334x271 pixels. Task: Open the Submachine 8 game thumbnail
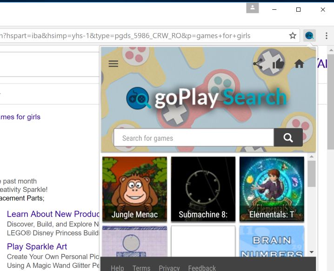click(x=203, y=189)
